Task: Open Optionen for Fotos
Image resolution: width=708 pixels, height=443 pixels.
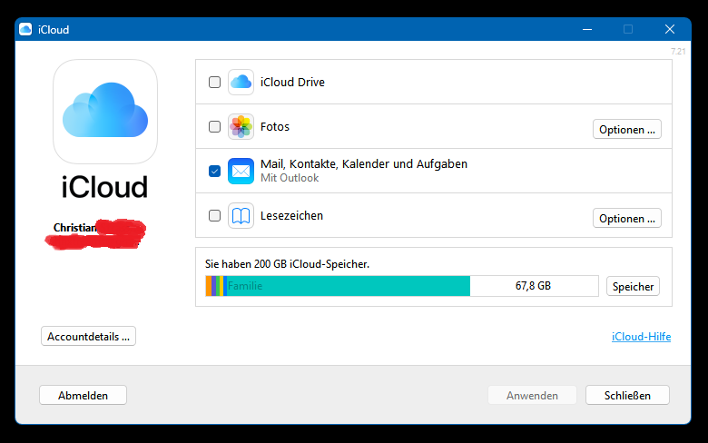Action: click(x=626, y=130)
